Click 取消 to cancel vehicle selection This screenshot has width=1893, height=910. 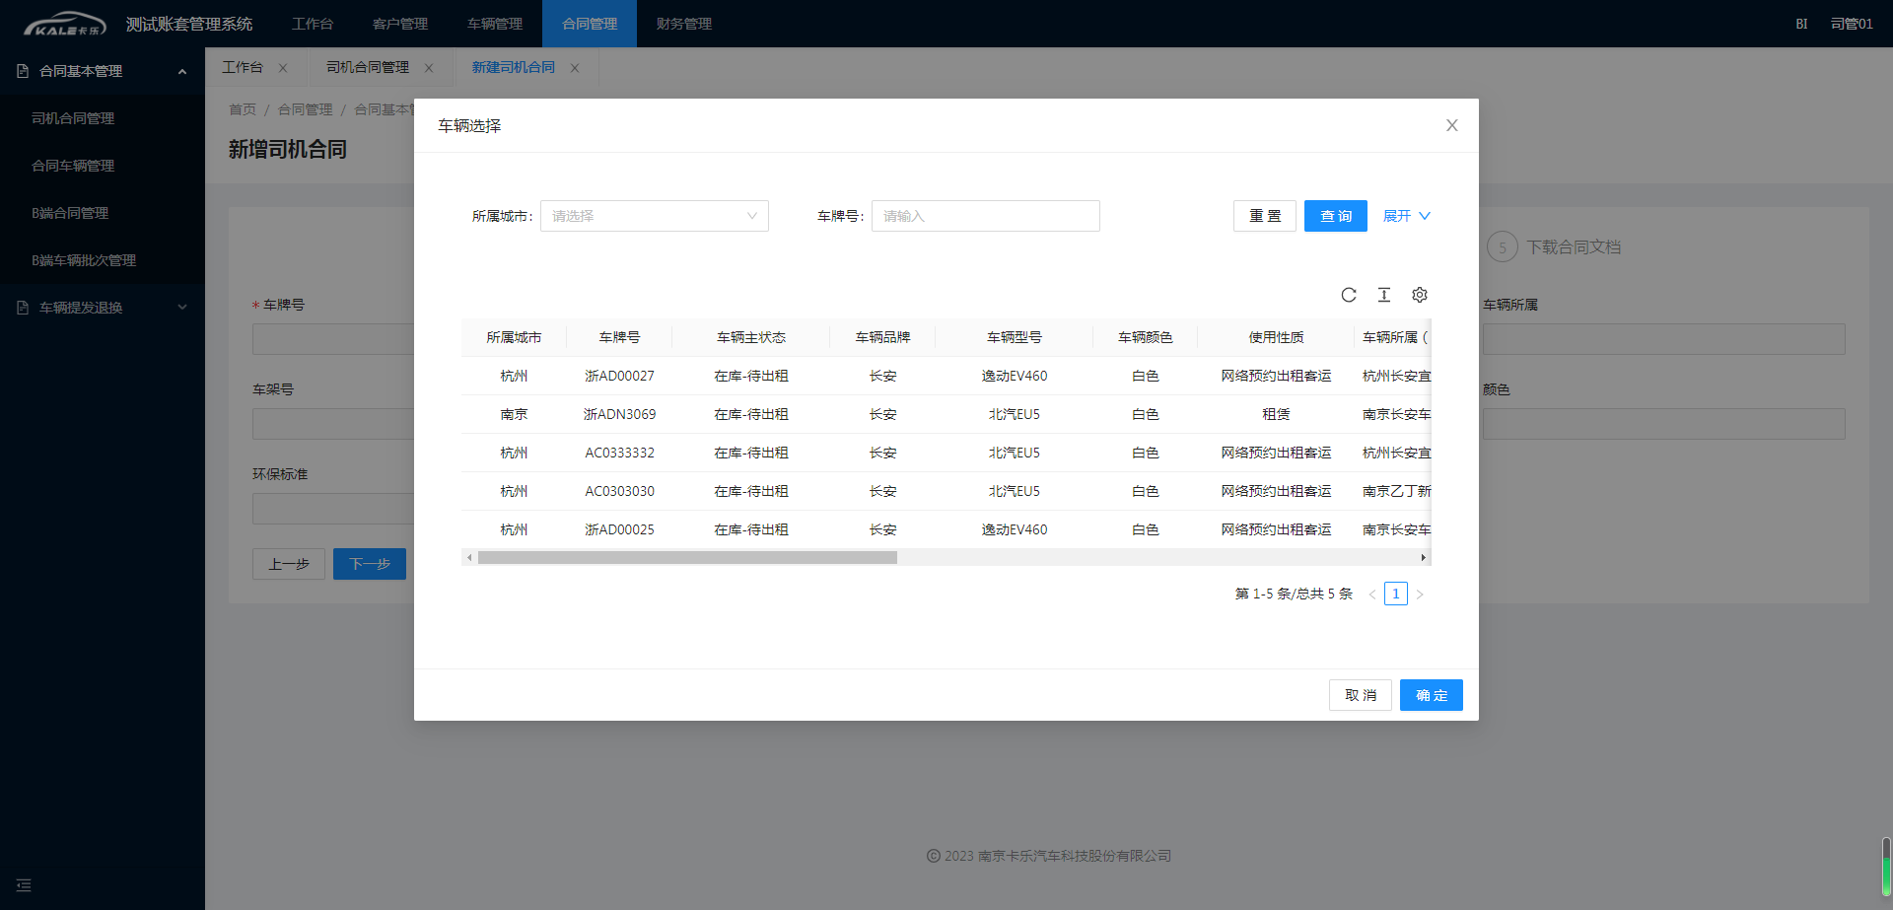tap(1361, 695)
